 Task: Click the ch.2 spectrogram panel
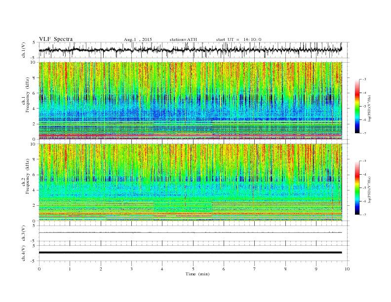pos(191,183)
